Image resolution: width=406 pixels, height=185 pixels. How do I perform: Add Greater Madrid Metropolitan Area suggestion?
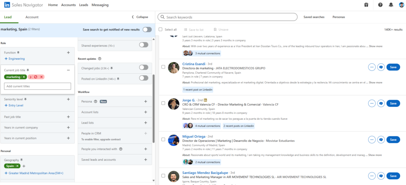(x=34, y=173)
